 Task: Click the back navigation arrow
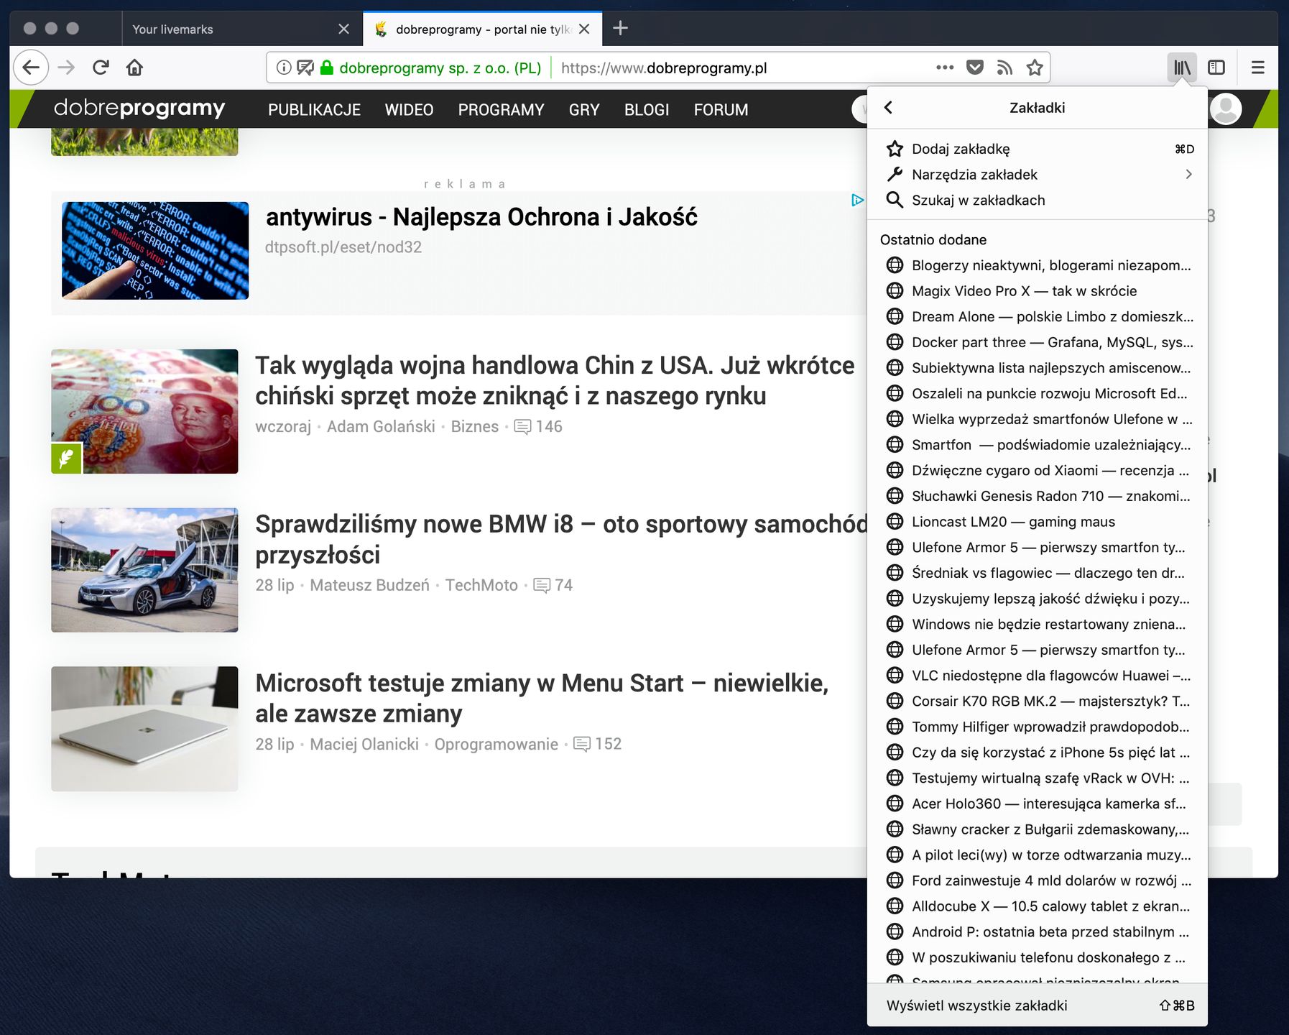tap(31, 68)
